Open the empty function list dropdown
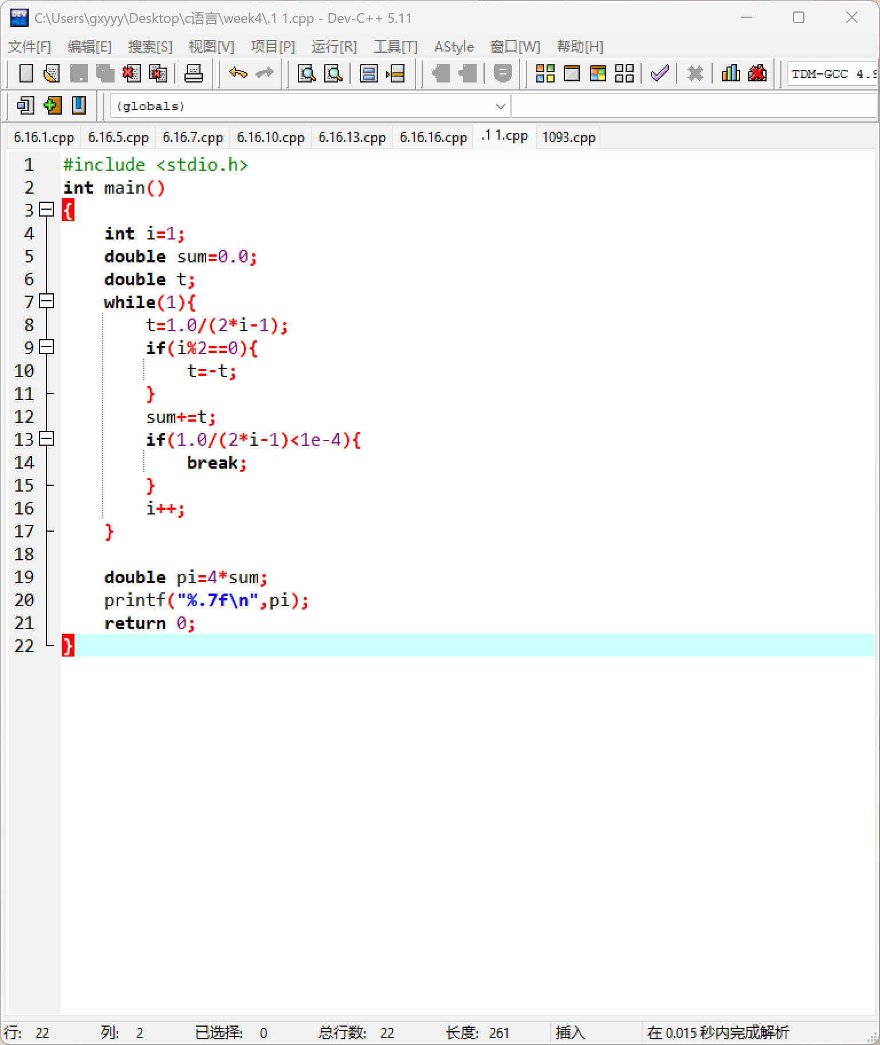Screen dimensions: 880x1045 (695, 106)
